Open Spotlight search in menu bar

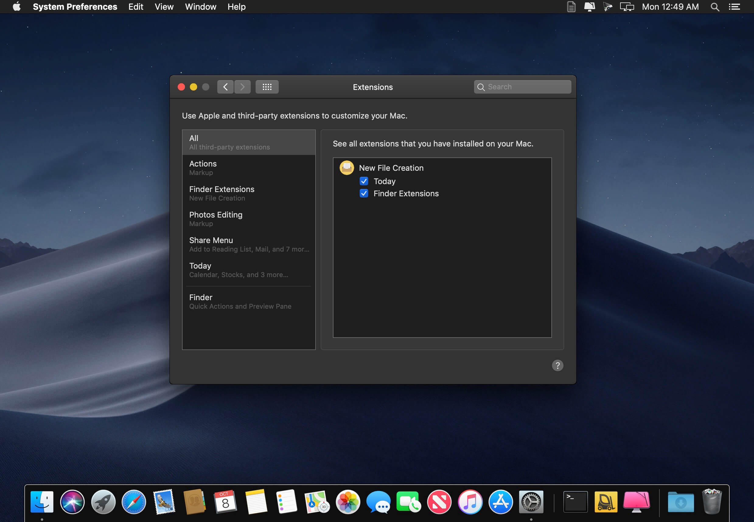point(715,7)
